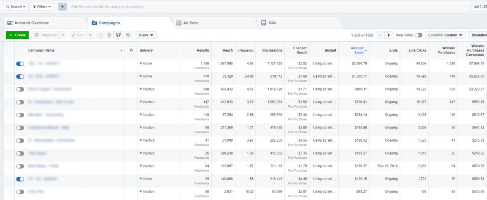
Task: Click the trash delete icon
Action: click(x=109, y=35)
